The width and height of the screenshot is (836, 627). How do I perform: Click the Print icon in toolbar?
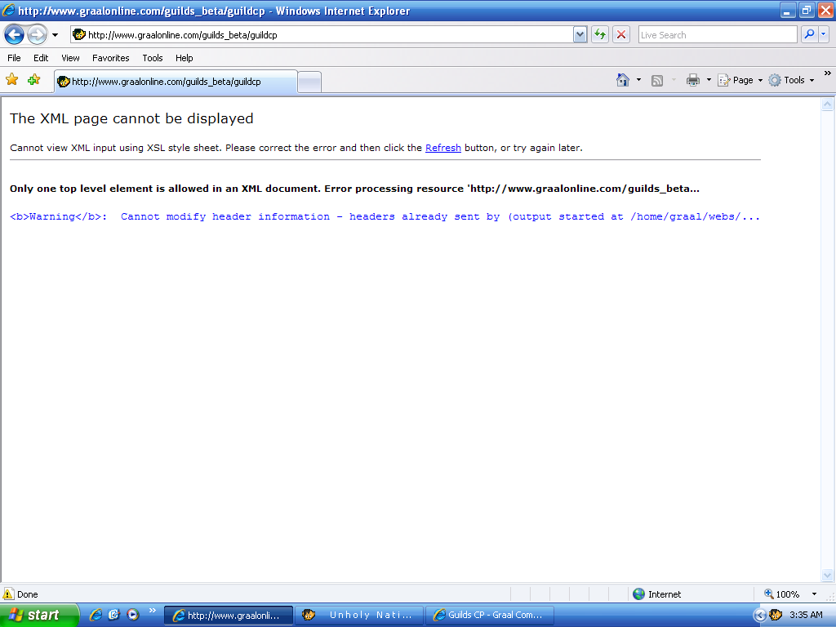(x=693, y=80)
